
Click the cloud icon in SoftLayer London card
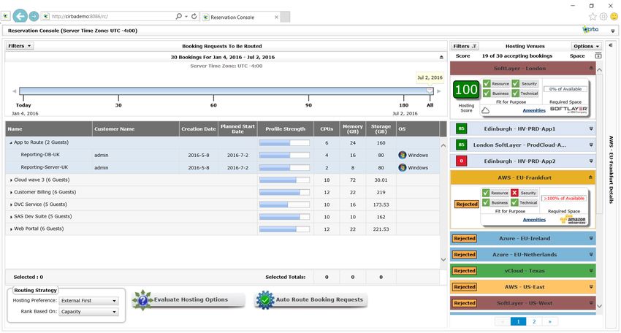(x=485, y=110)
